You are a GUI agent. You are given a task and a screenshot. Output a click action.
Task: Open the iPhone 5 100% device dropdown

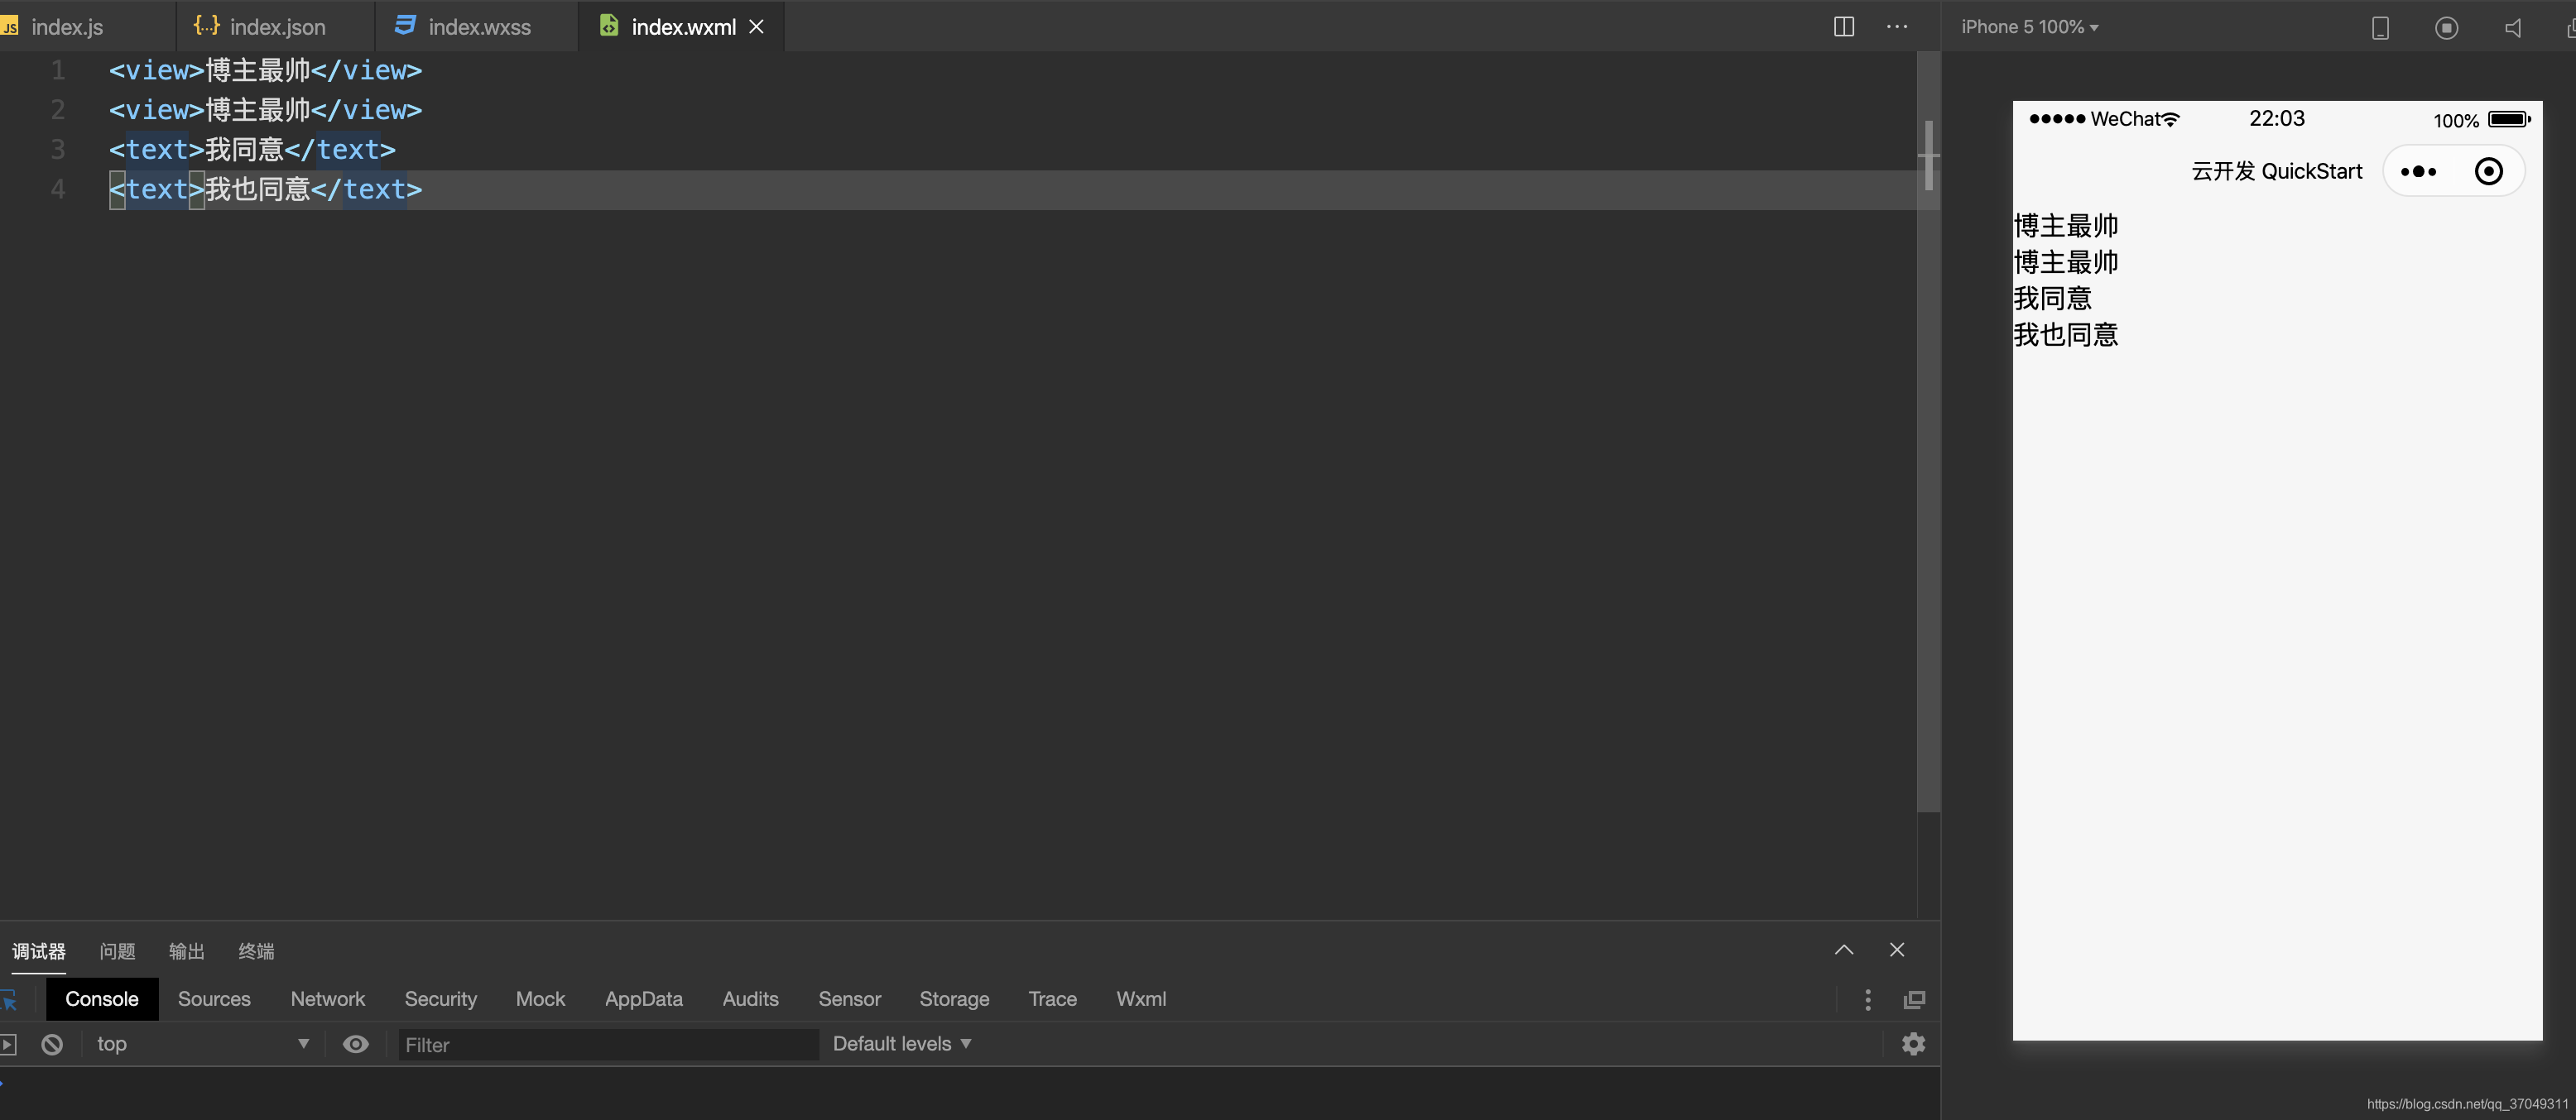[2029, 27]
